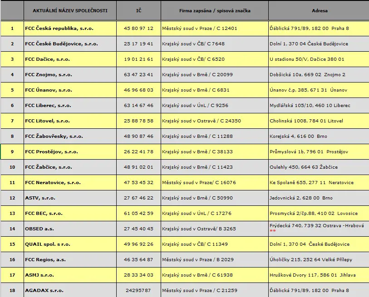369x297 pixels.
Task: Select the FCC Žabovřesky, s.r.o. cell
Action: (70, 136)
